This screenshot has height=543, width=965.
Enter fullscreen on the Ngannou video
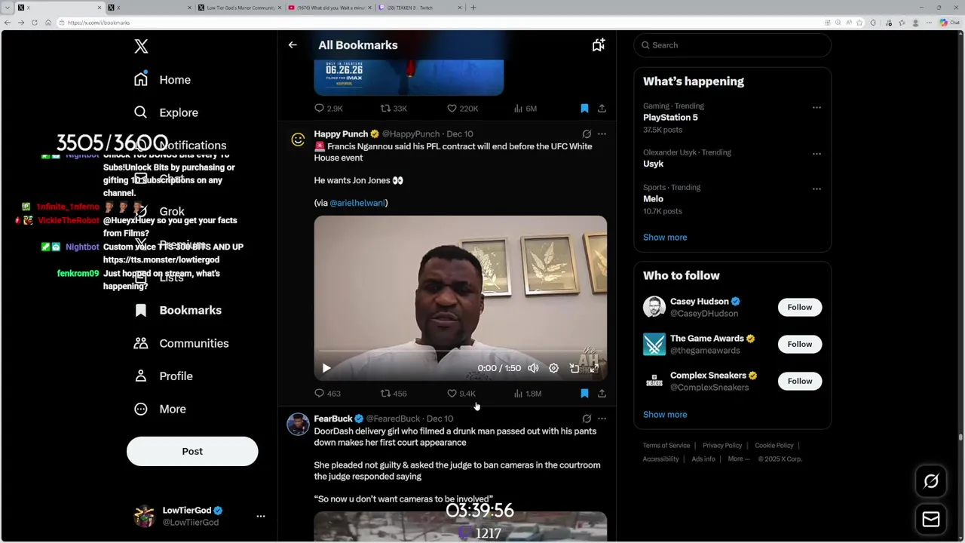point(594,368)
